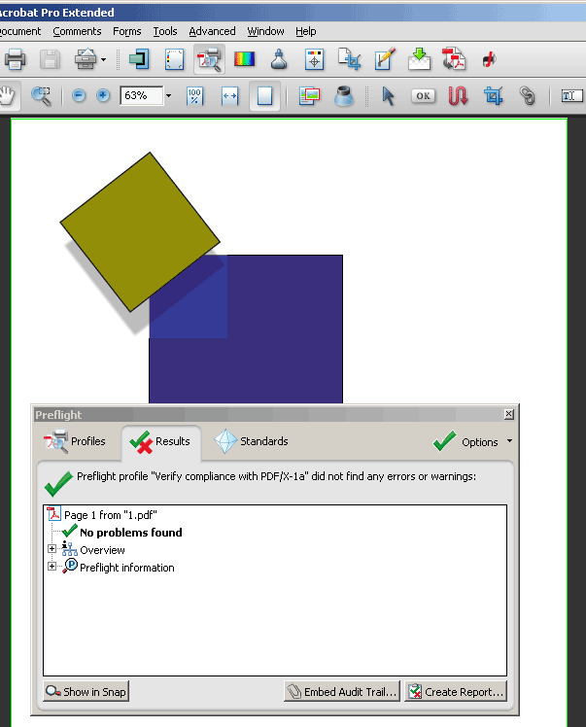This screenshot has height=727, width=586.
Task: Select the Crop tool in lower toolbar
Action: tap(493, 96)
